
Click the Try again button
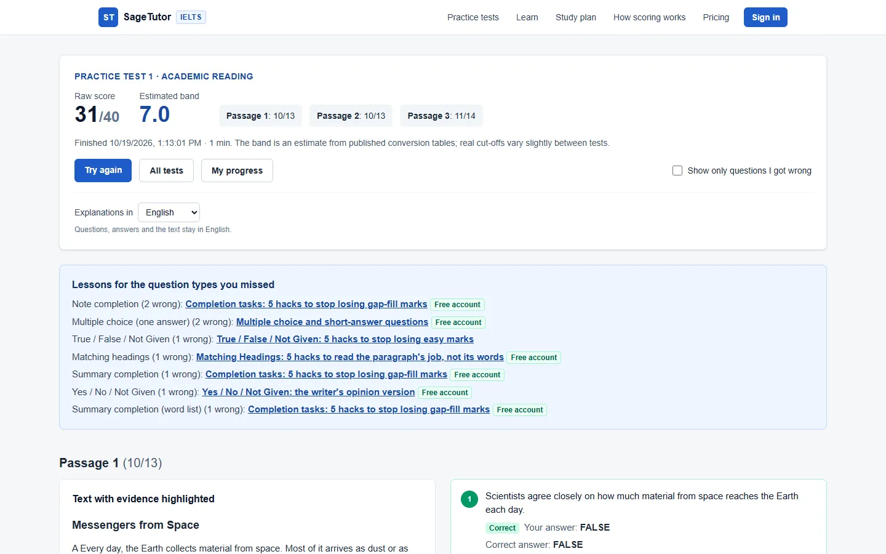tap(103, 171)
